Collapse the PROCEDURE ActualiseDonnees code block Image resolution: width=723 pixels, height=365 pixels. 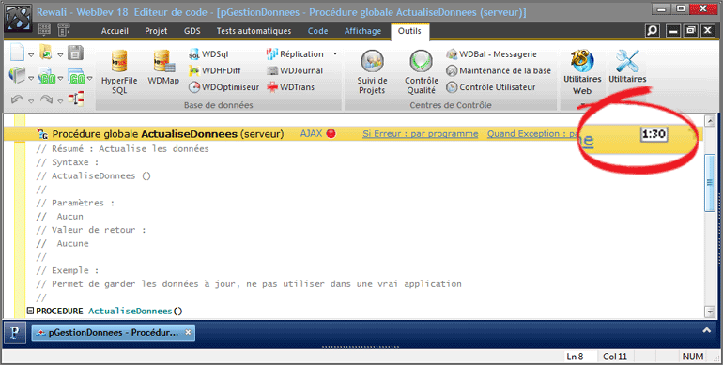30,311
